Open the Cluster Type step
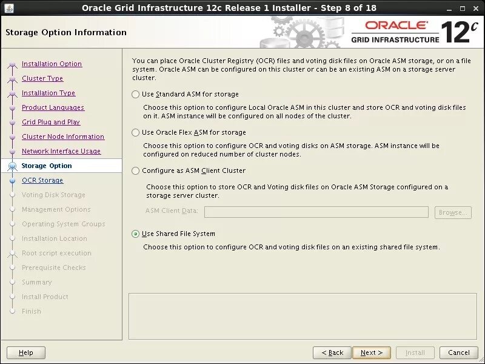Screen dimensions: 485x364 click(42, 78)
